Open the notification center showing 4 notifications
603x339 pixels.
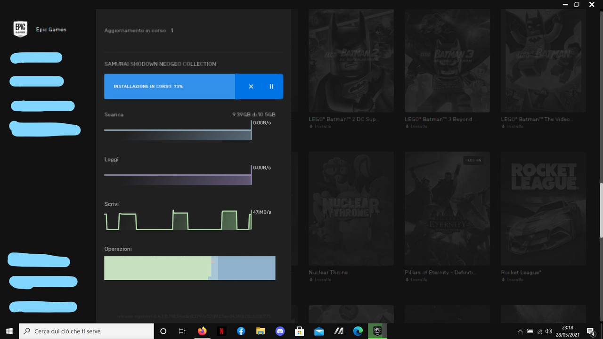590,331
